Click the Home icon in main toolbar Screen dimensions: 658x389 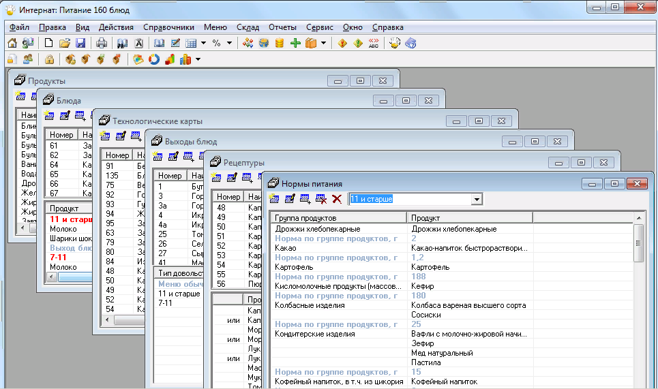click(x=12, y=43)
